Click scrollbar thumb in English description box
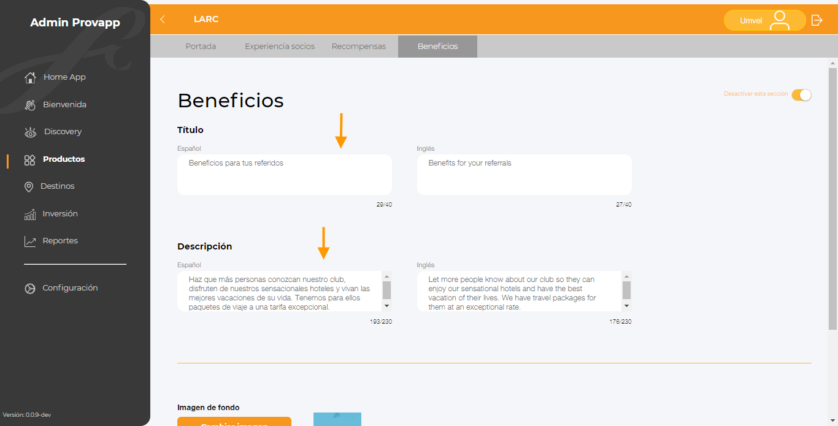Image resolution: width=838 pixels, height=426 pixels. pyautogui.click(x=626, y=290)
